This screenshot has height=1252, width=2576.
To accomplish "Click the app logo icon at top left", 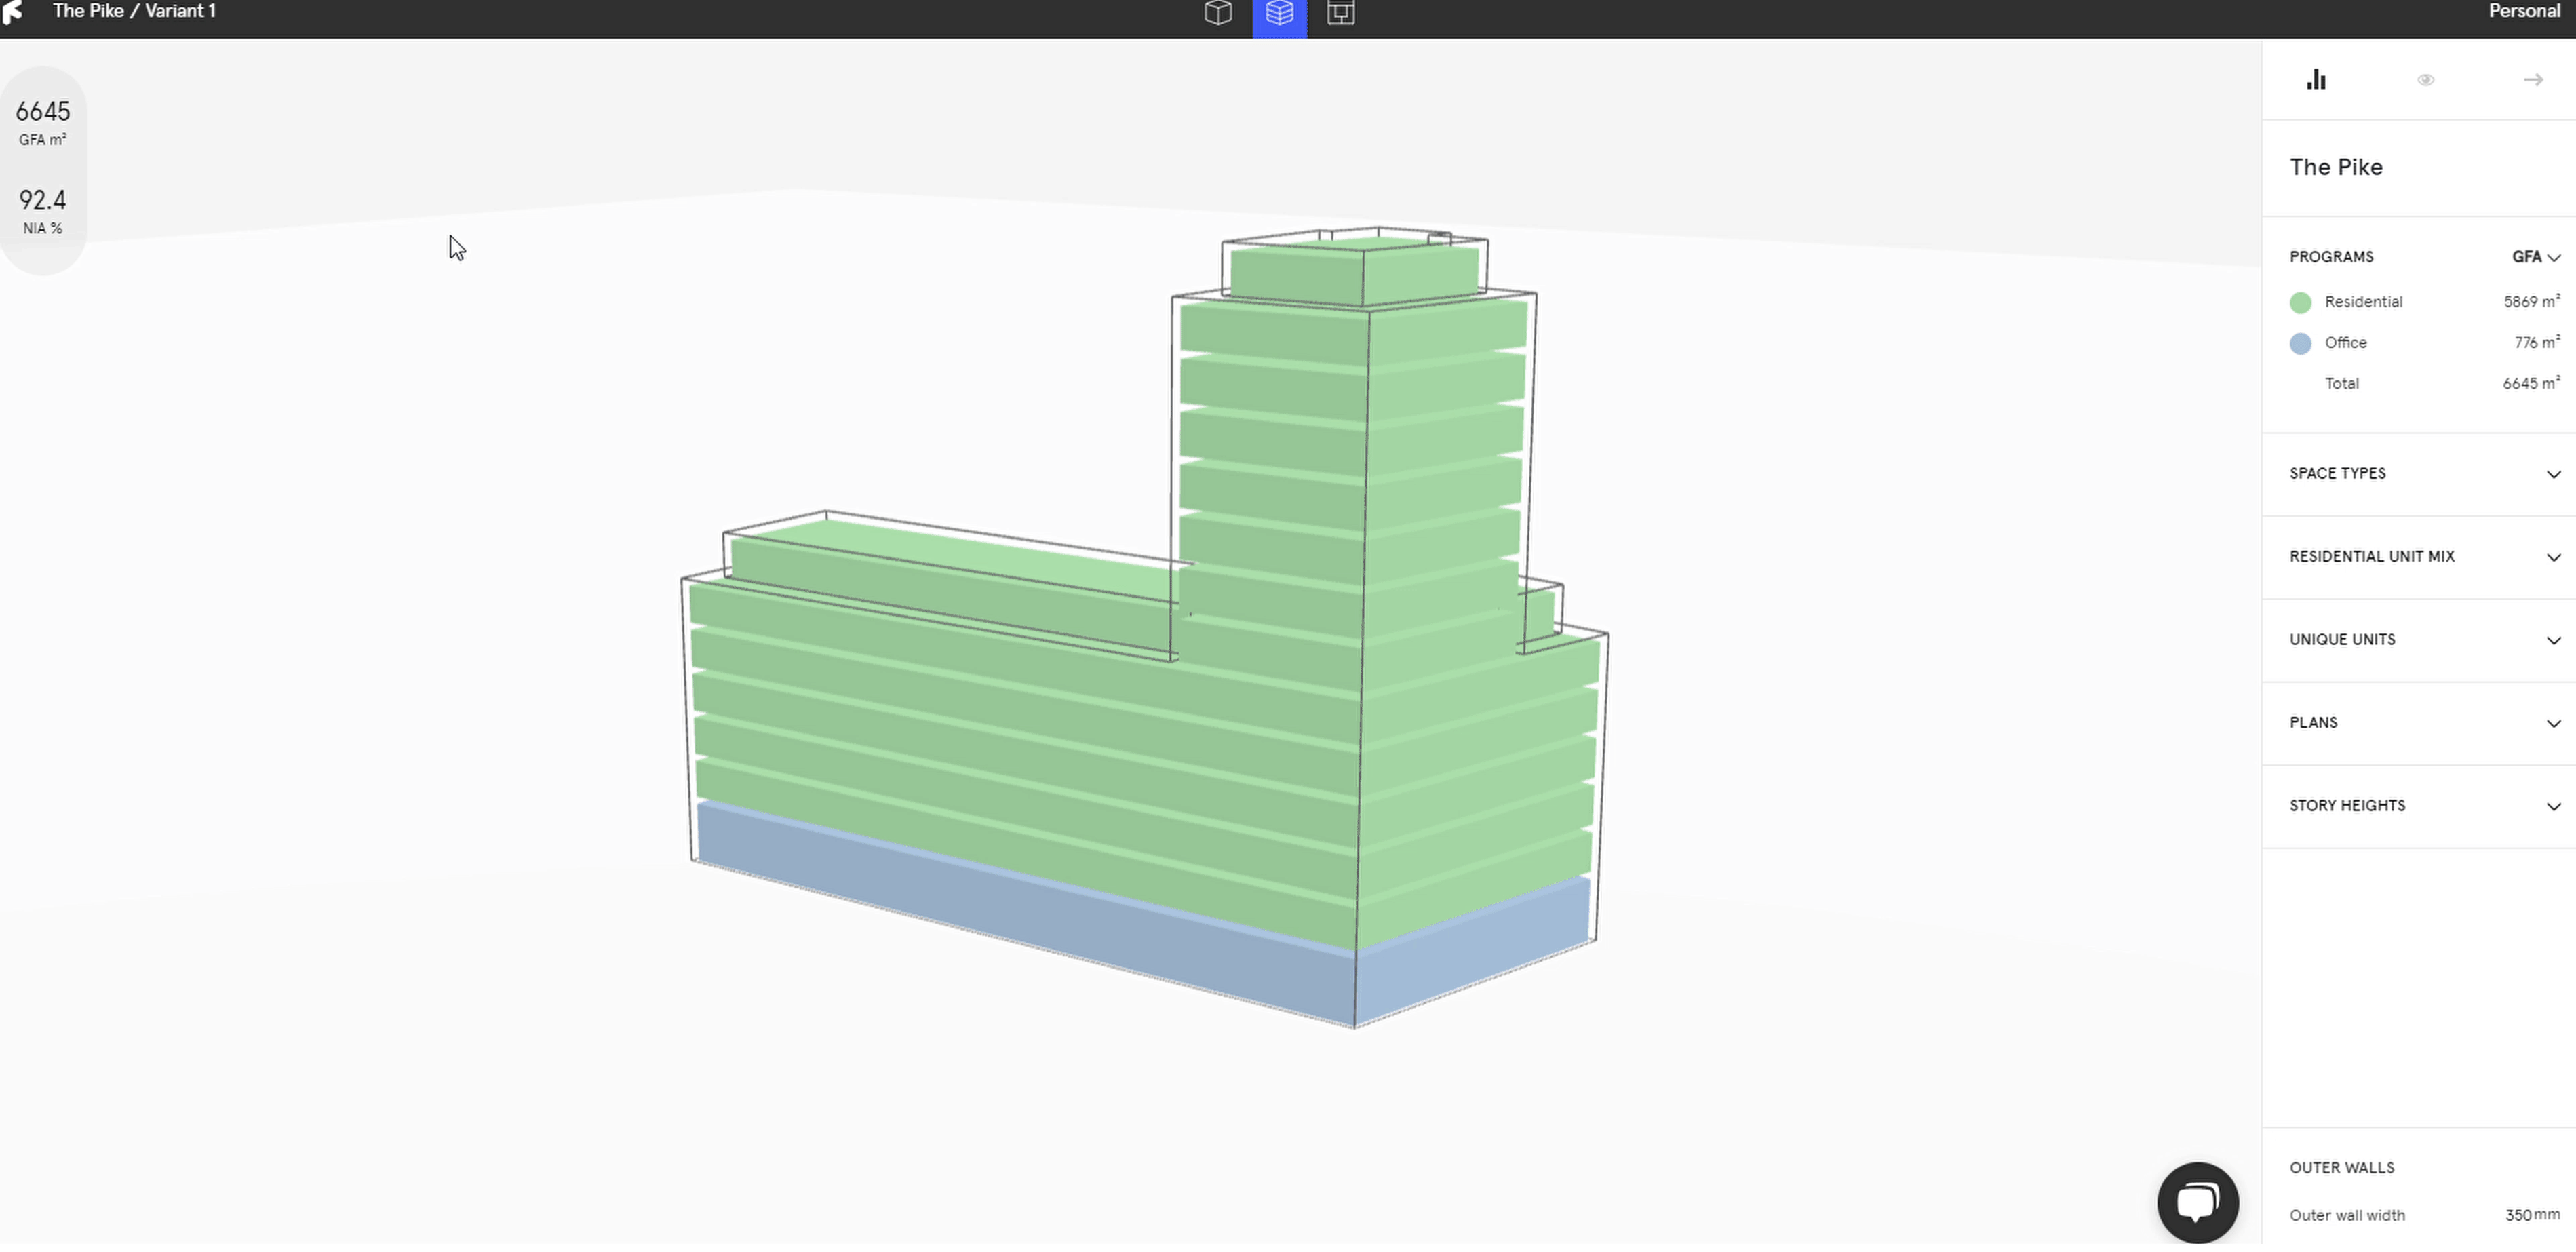I will pyautogui.click(x=12, y=11).
